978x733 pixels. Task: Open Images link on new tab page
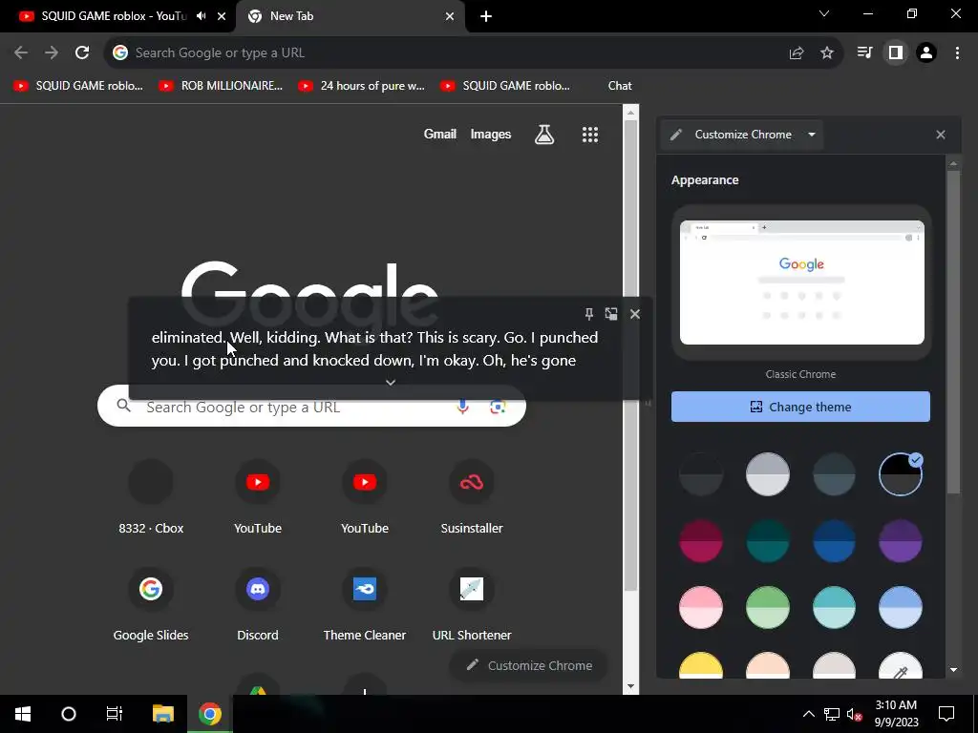point(490,134)
